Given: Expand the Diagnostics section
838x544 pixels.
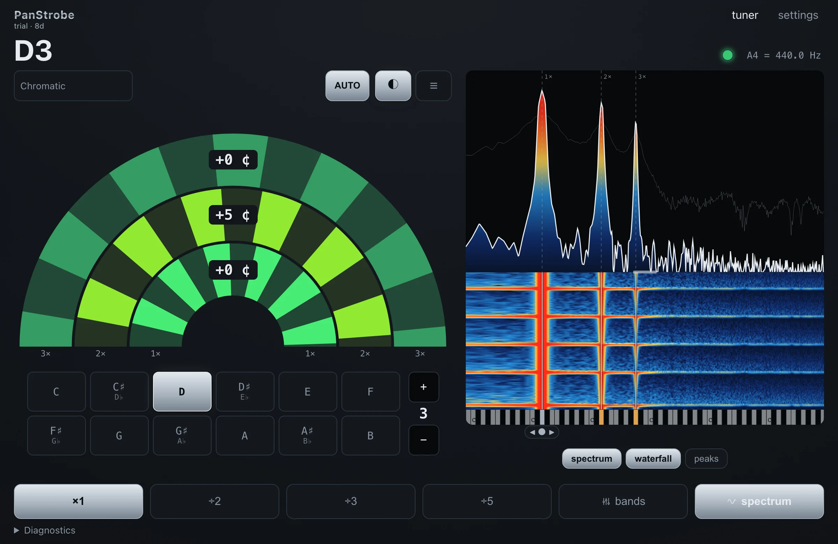Looking at the screenshot, I should click(45, 530).
